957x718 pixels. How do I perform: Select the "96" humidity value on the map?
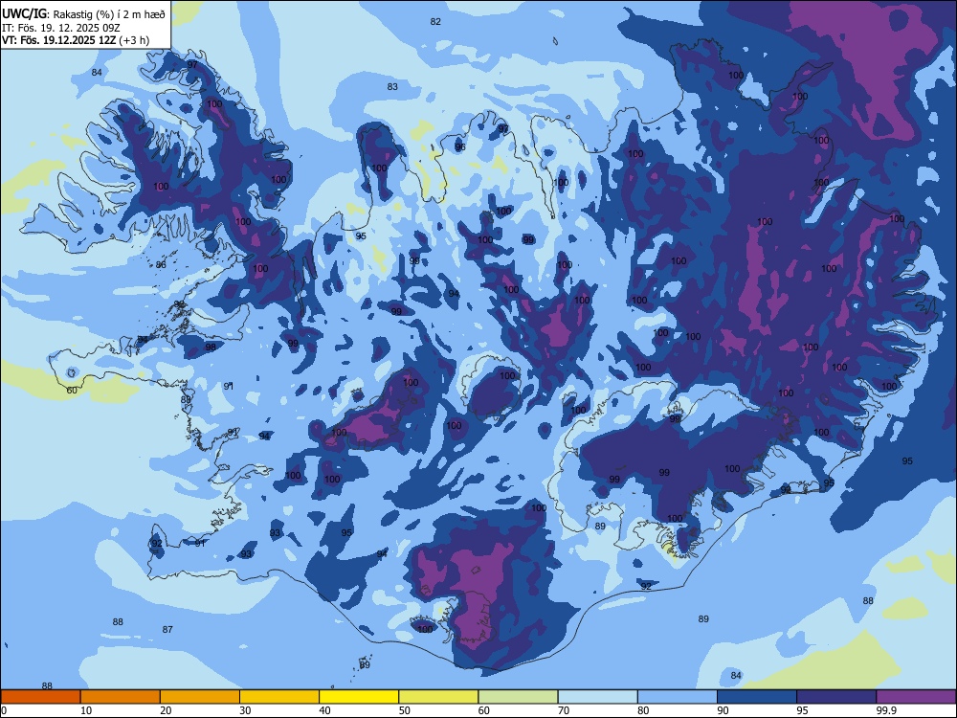[x=460, y=147]
